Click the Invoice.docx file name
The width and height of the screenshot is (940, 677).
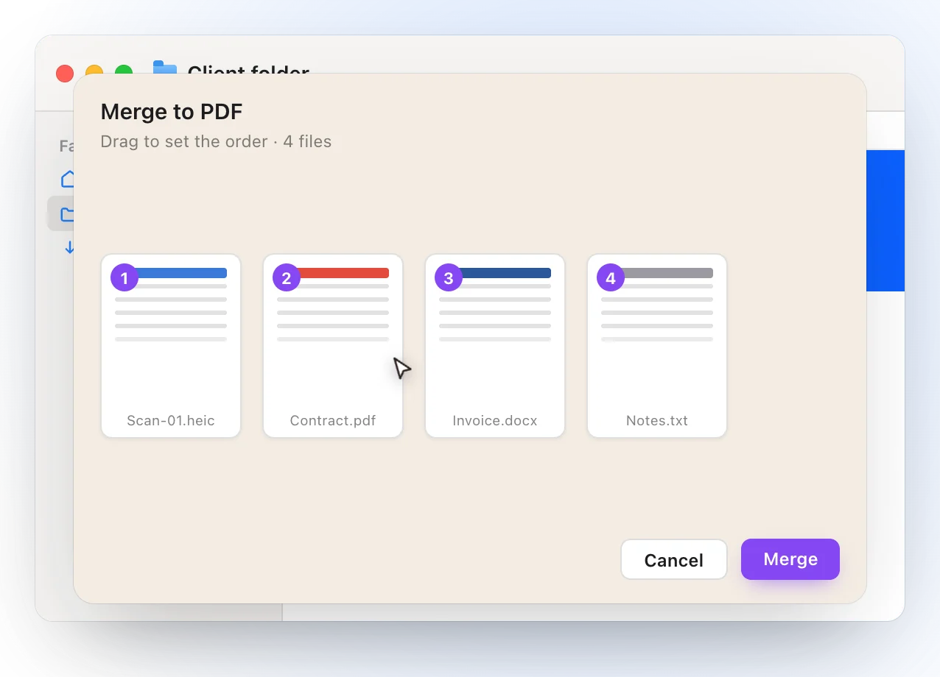(495, 421)
